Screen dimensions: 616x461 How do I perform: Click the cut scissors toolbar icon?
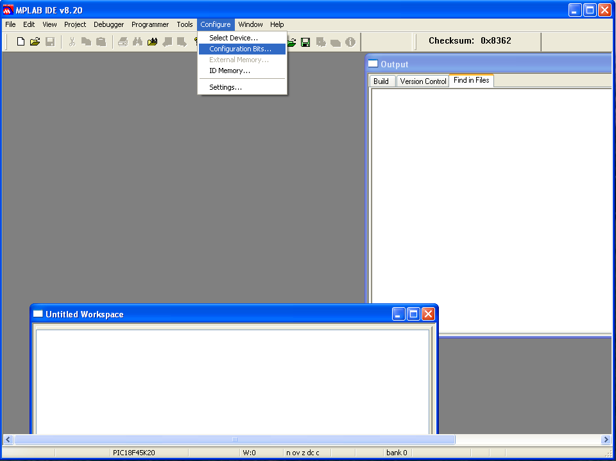pos(72,41)
